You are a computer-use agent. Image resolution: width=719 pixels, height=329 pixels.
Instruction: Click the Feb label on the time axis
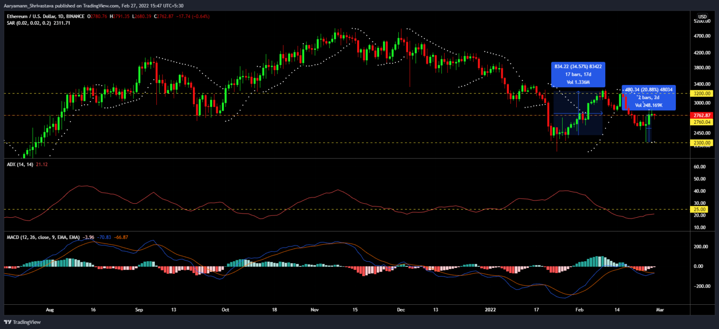(x=579, y=310)
